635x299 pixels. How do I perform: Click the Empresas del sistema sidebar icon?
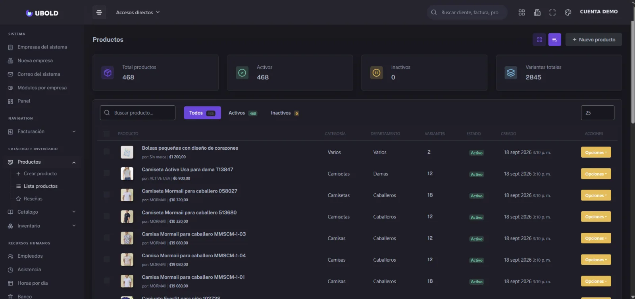(x=10, y=47)
